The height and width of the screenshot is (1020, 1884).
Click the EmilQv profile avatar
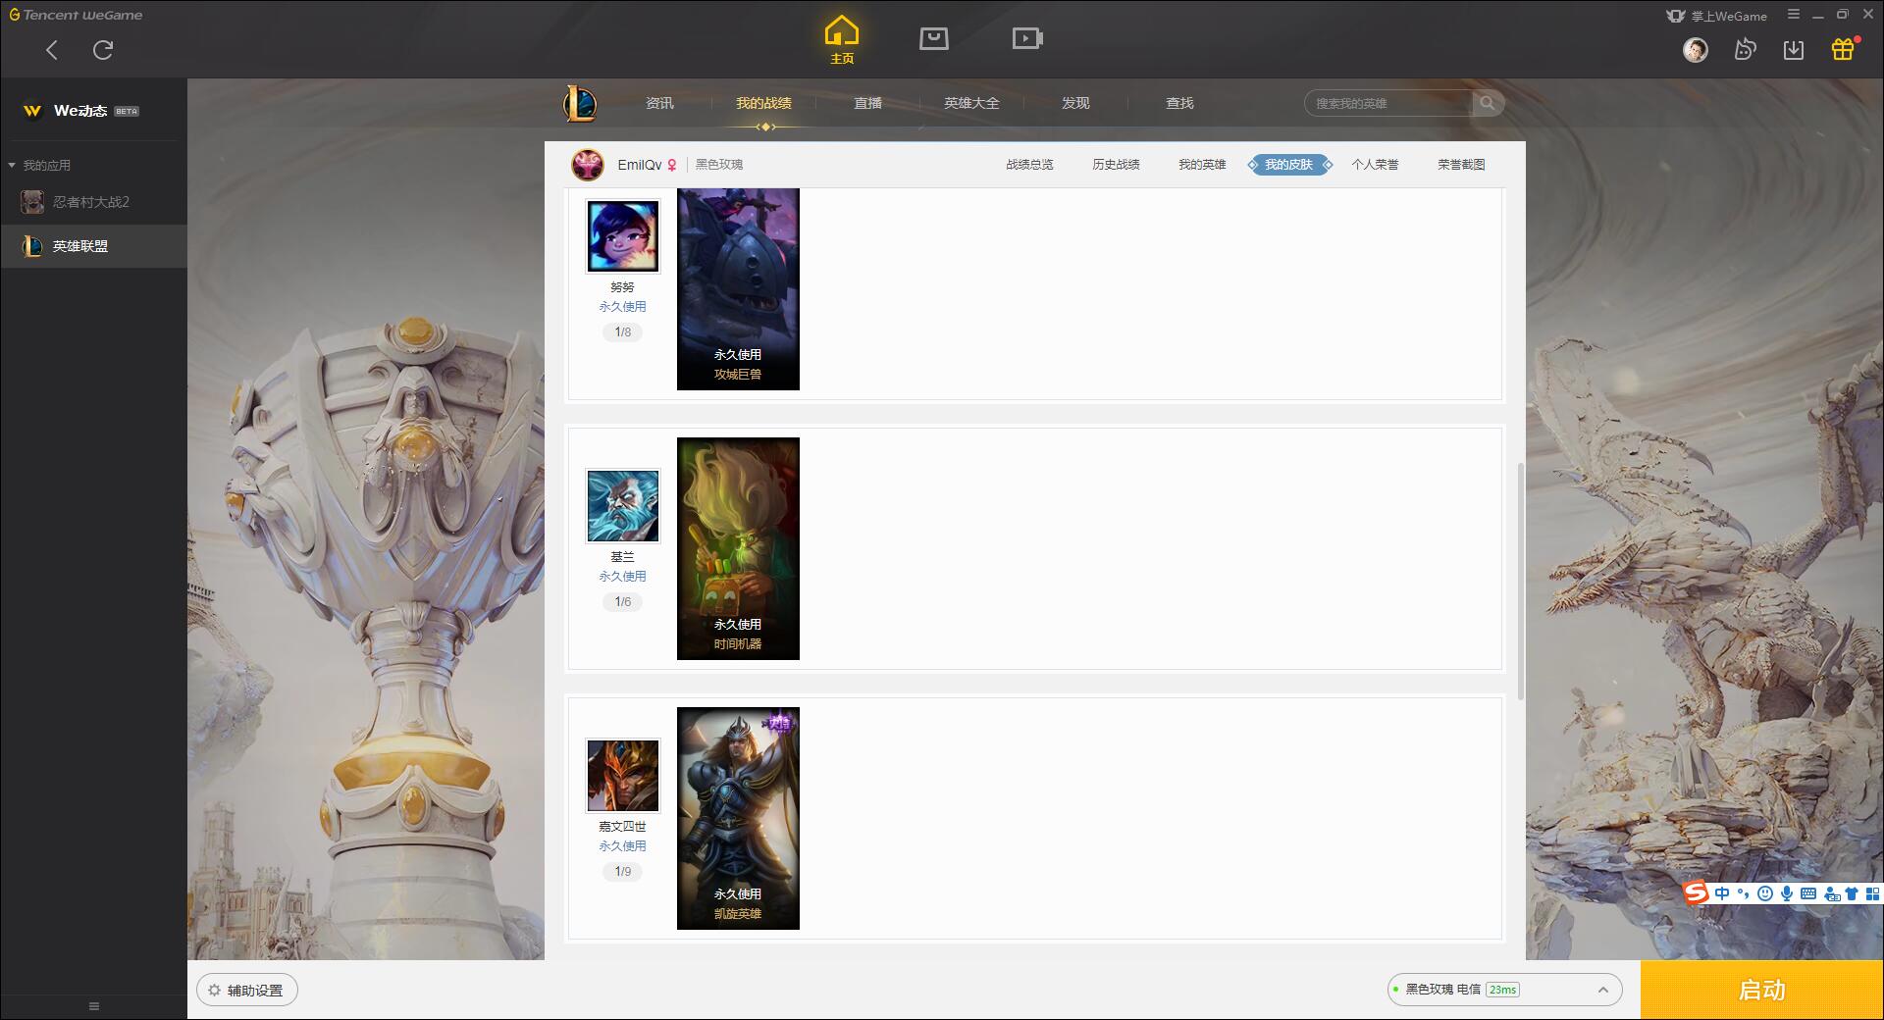point(588,165)
